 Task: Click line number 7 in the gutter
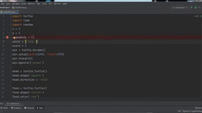(3, 42)
